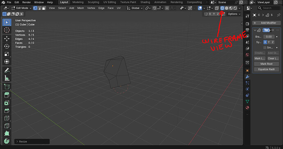Click the Equalize Radii button
This screenshot has height=149, width=283.
tap(267, 69)
